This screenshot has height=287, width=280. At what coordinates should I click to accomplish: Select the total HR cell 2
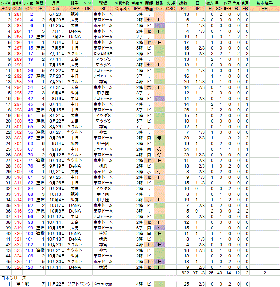(265, 273)
